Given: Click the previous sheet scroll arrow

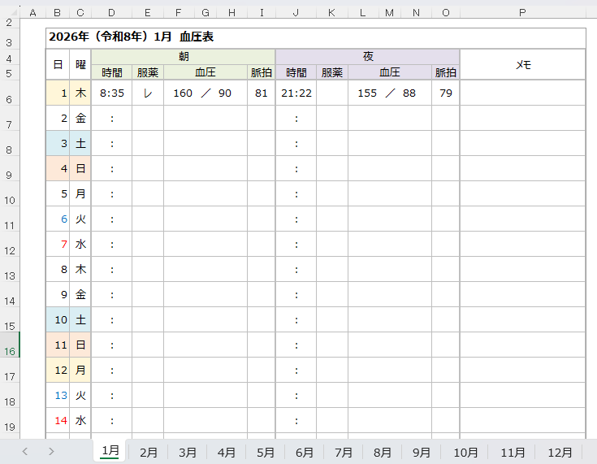Looking at the screenshot, I should point(25,452).
